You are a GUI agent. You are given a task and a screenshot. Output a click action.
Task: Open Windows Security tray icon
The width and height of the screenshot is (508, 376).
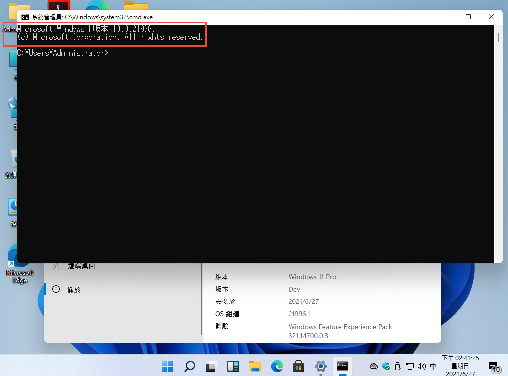[x=386, y=366]
